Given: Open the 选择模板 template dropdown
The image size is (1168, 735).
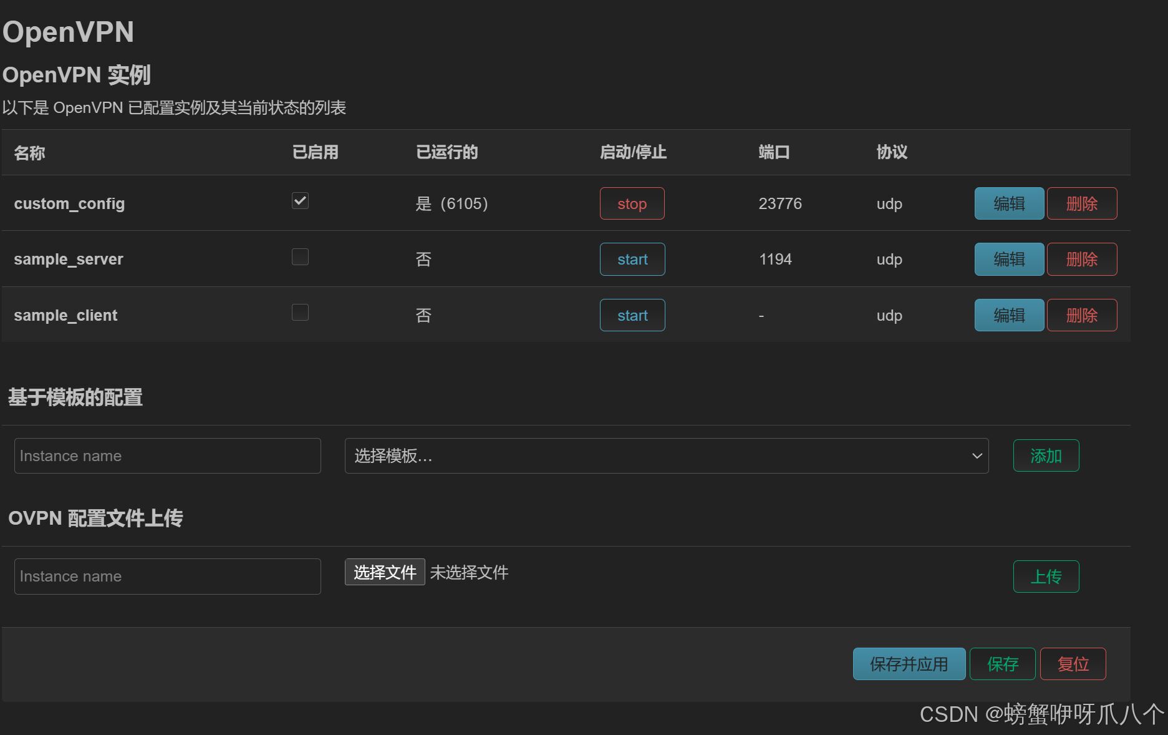Looking at the screenshot, I should pos(667,455).
